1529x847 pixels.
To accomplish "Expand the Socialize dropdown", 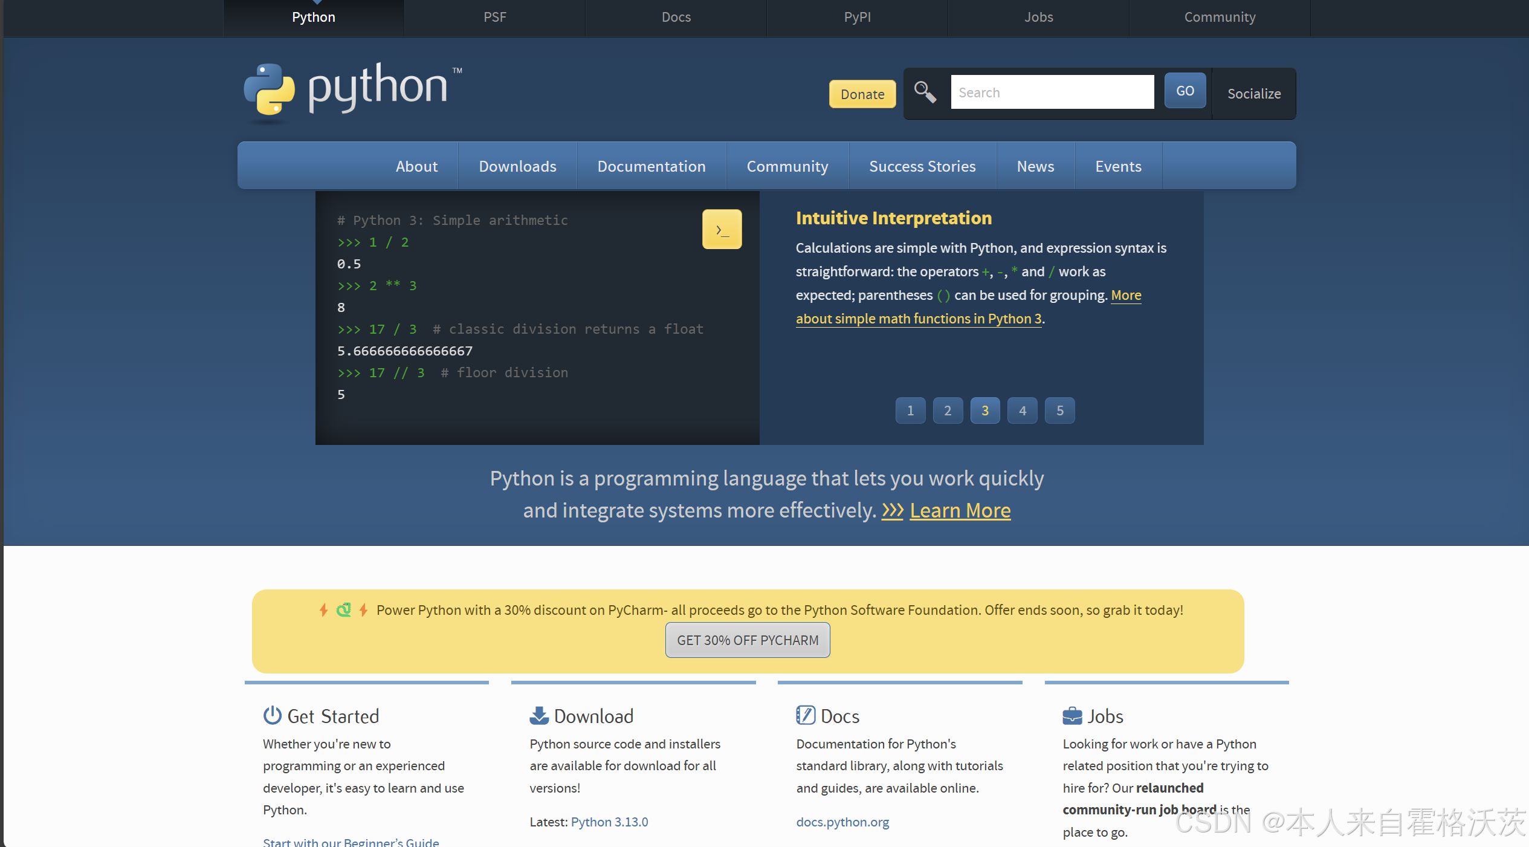I will pos(1254,94).
